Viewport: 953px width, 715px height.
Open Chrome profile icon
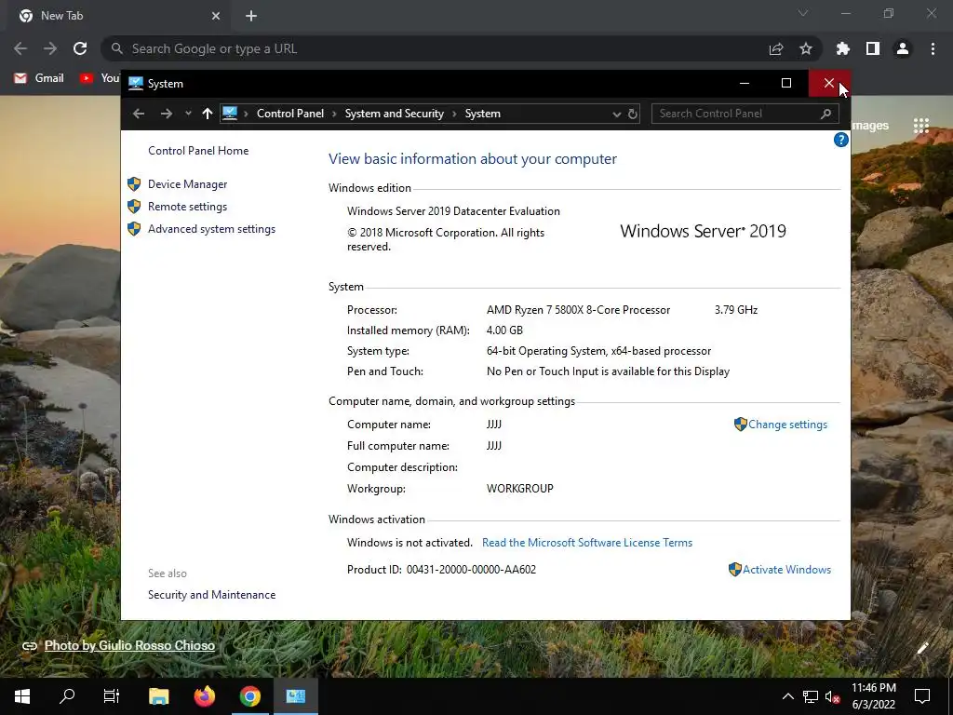pos(903,48)
